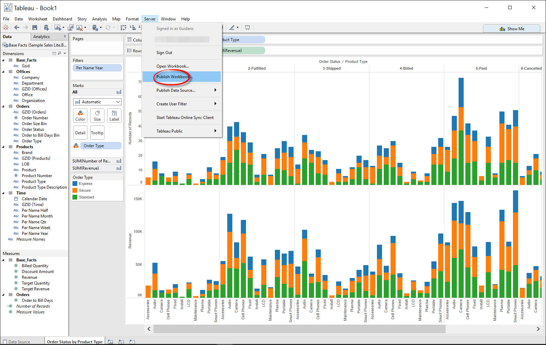546x345 pixels.
Task: Open the Analysis menu
Action: 99,19
